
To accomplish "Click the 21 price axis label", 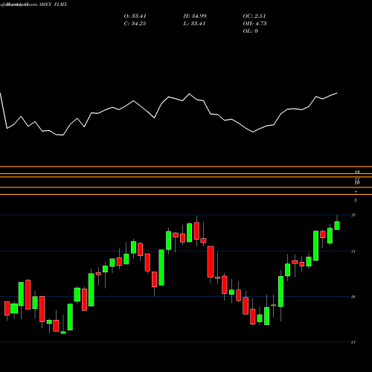I will click(353, 342).
